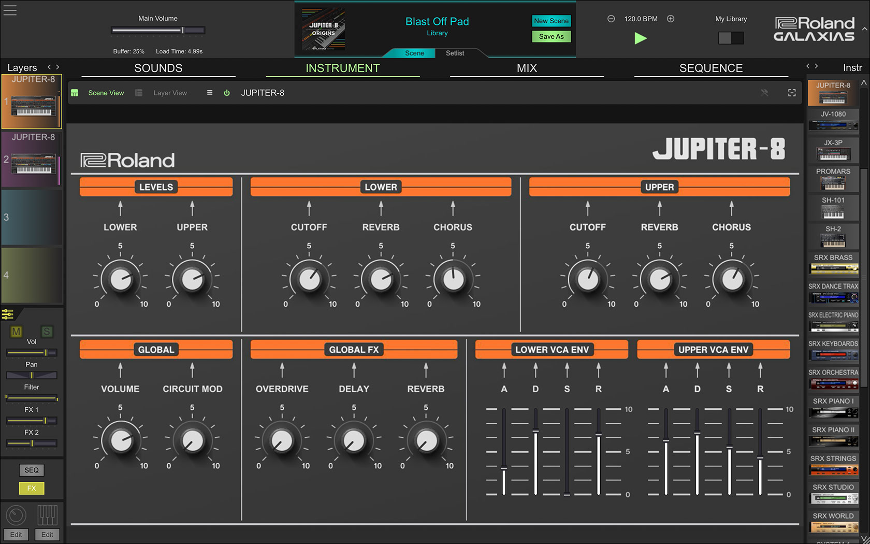The width and height of the screenshot is (870, 544).
Task: Switch to the Scene tab
Action: click(x=414, y=53)
